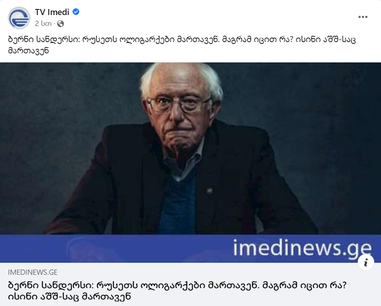The height and width of the screenshot is (306, 381).
Task: Click the blue banner strip under the photo
Action: click(x=190, y=248)
